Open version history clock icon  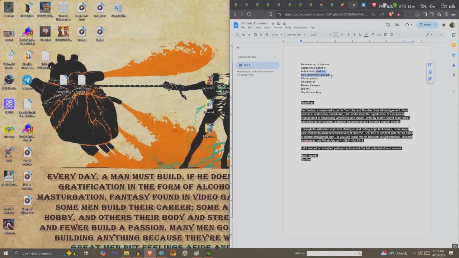(x=388, y=25)
